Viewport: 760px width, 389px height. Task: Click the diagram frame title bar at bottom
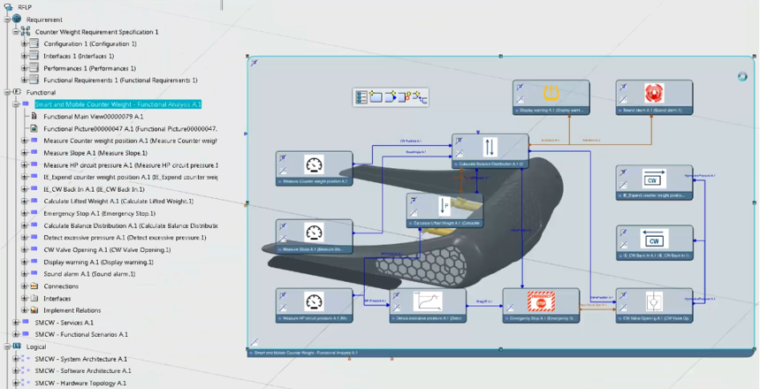click(x=501, y=353)
